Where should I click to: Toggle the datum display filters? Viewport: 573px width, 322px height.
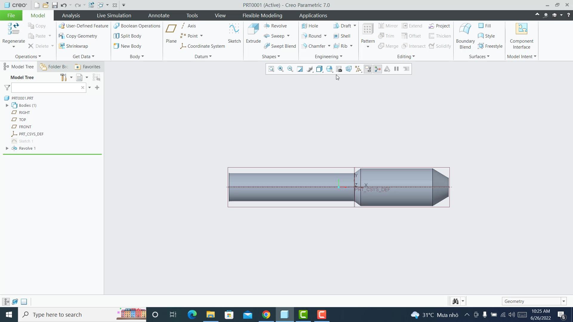[x=358, y=69]
